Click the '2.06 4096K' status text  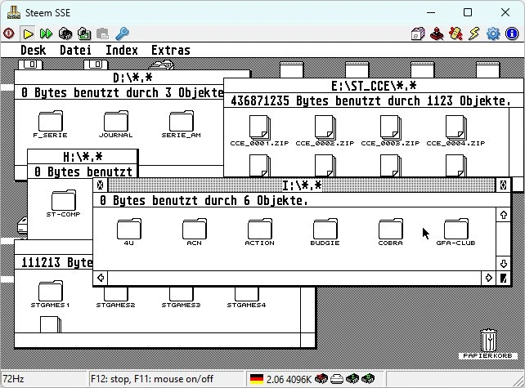(x=289, y=379)
